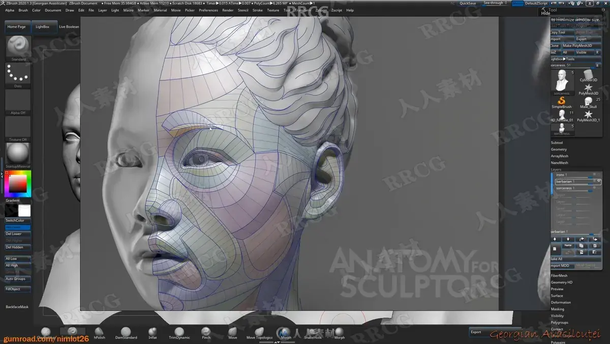Expand the Geometry HD section
The height and width of the screenshot is (344, 610).
(x=562, y=282)
